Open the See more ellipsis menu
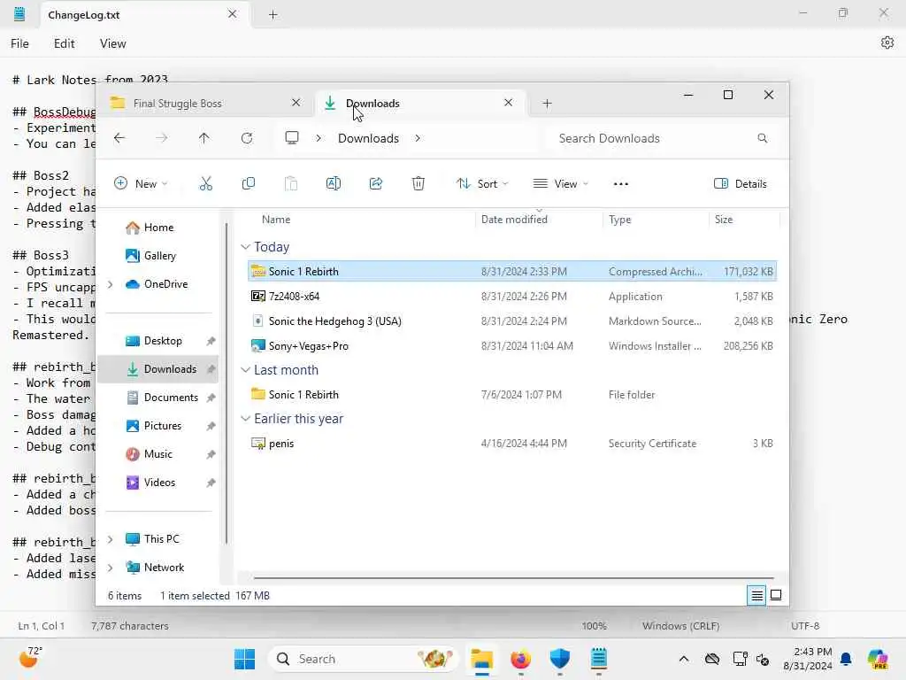 point(620,184)
